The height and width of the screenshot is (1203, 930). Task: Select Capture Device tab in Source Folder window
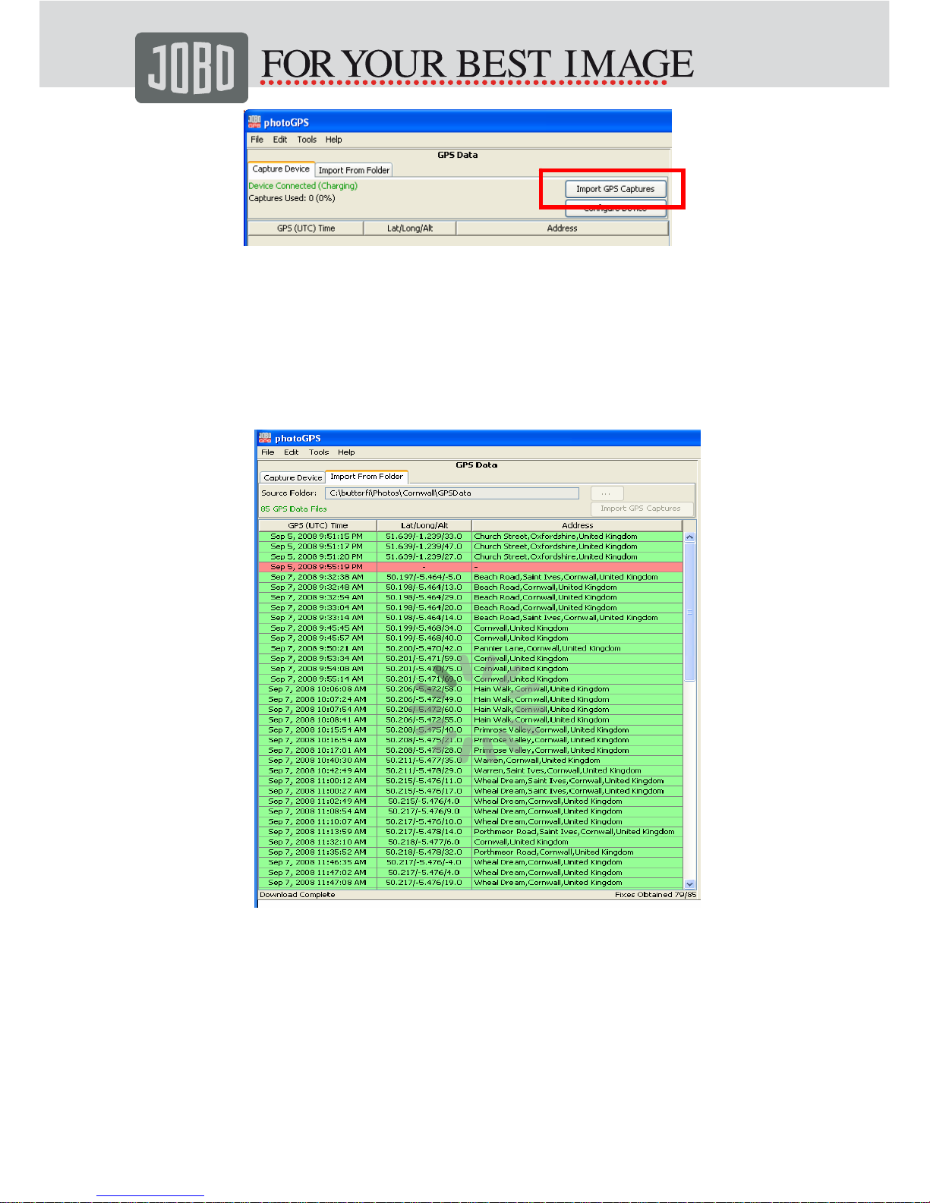click(293, 478)
